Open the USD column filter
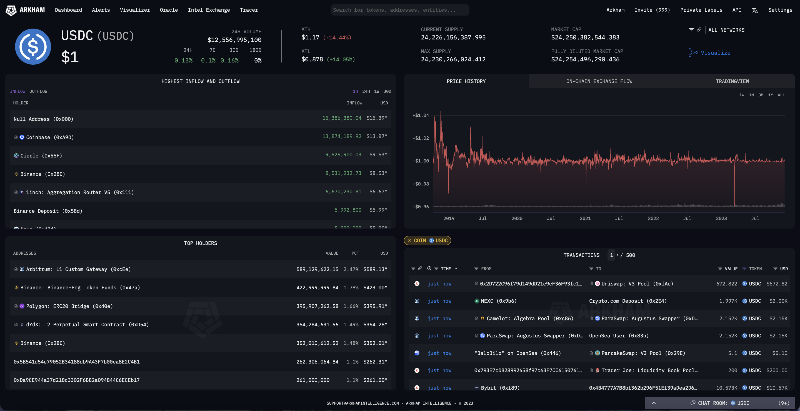 coord(775,268)
